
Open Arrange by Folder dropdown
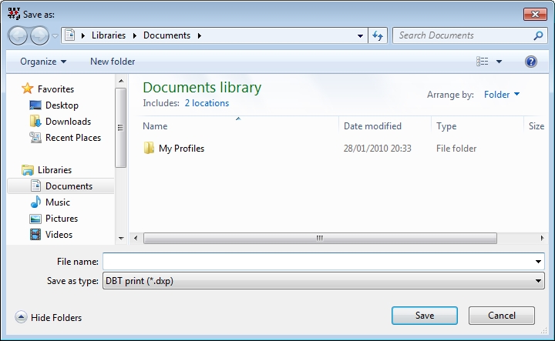502,95
